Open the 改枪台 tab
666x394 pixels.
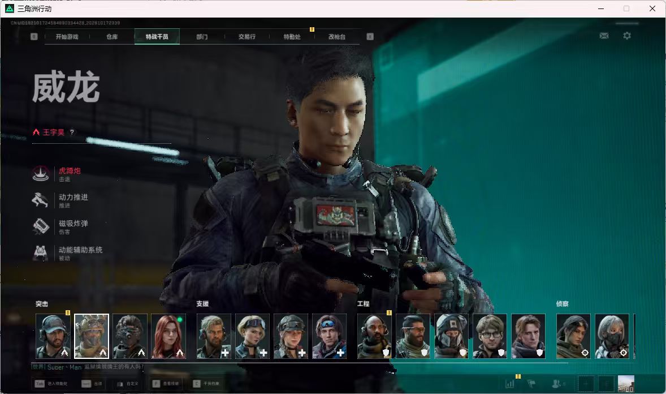point(337,37)
